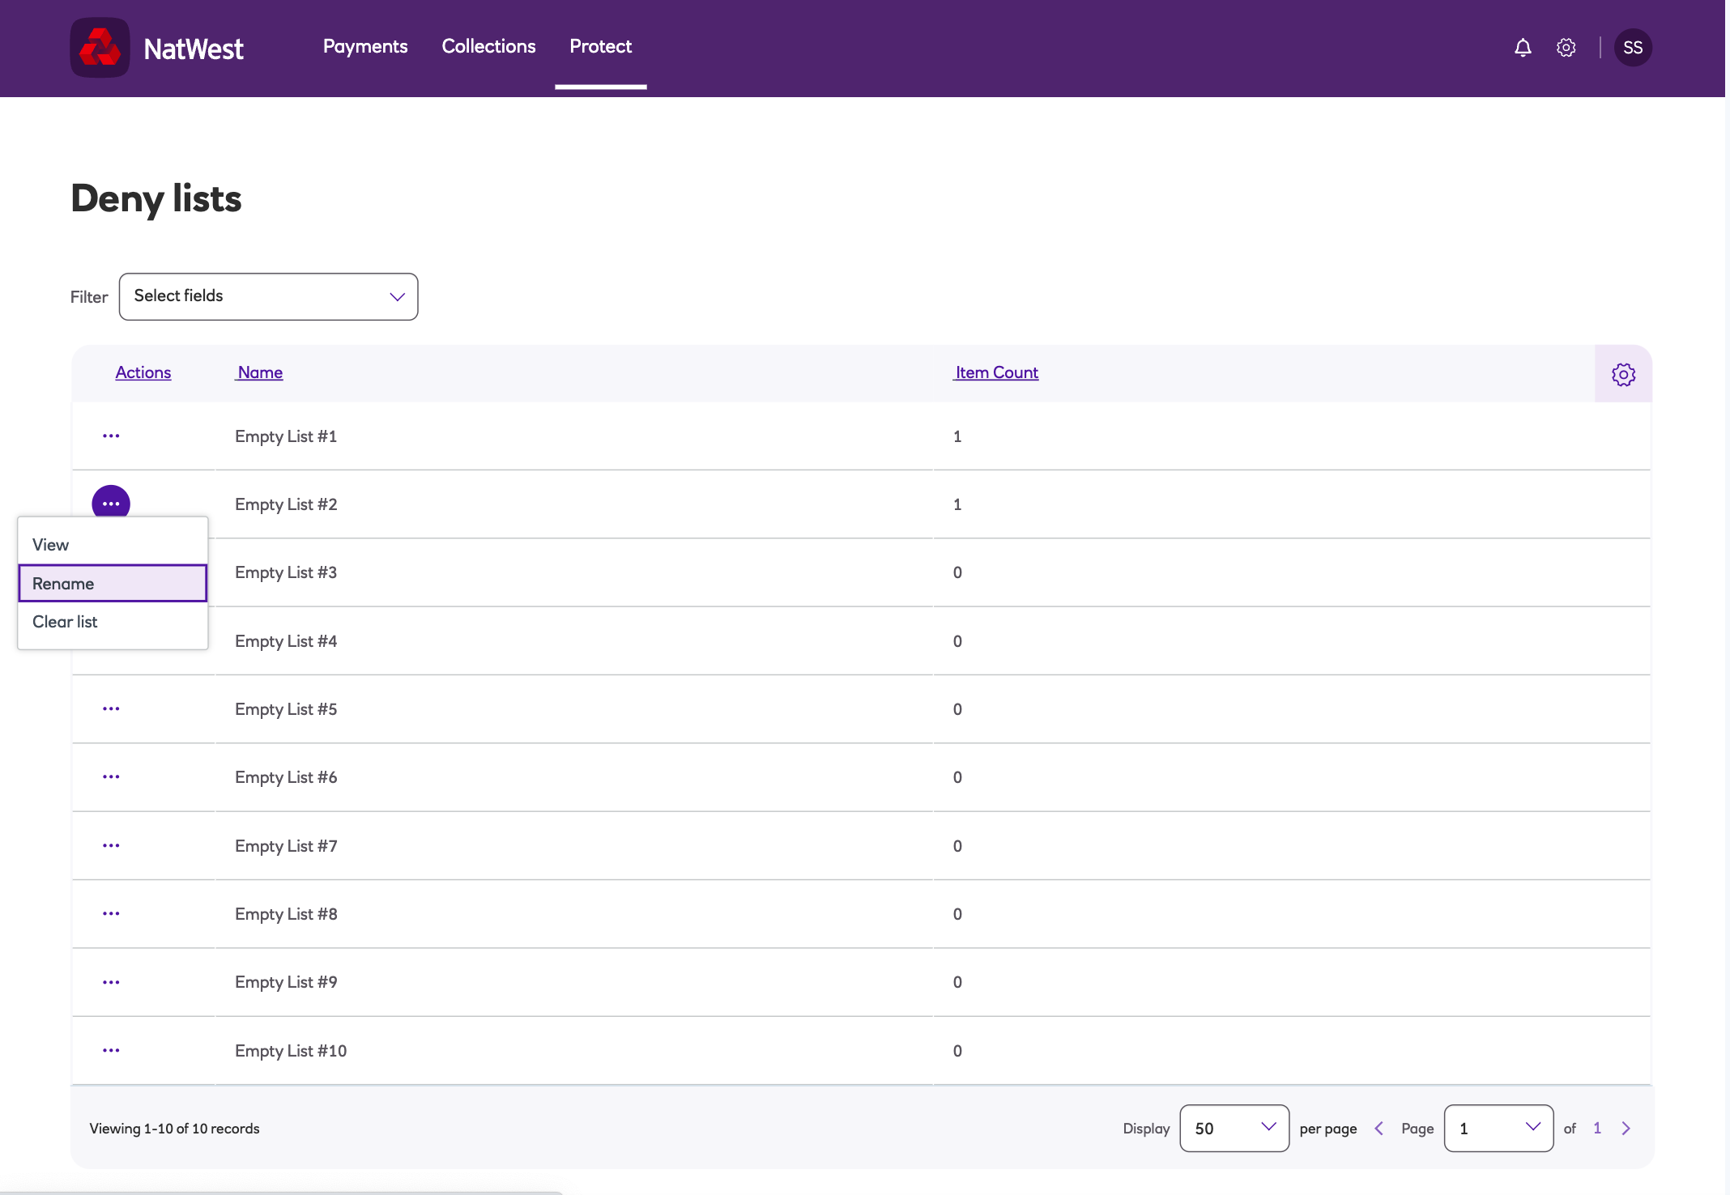Close the active actions menu for Empty List #2
The width and height of the screenshot is (1730, 1195).
click(x=111, y=504)
